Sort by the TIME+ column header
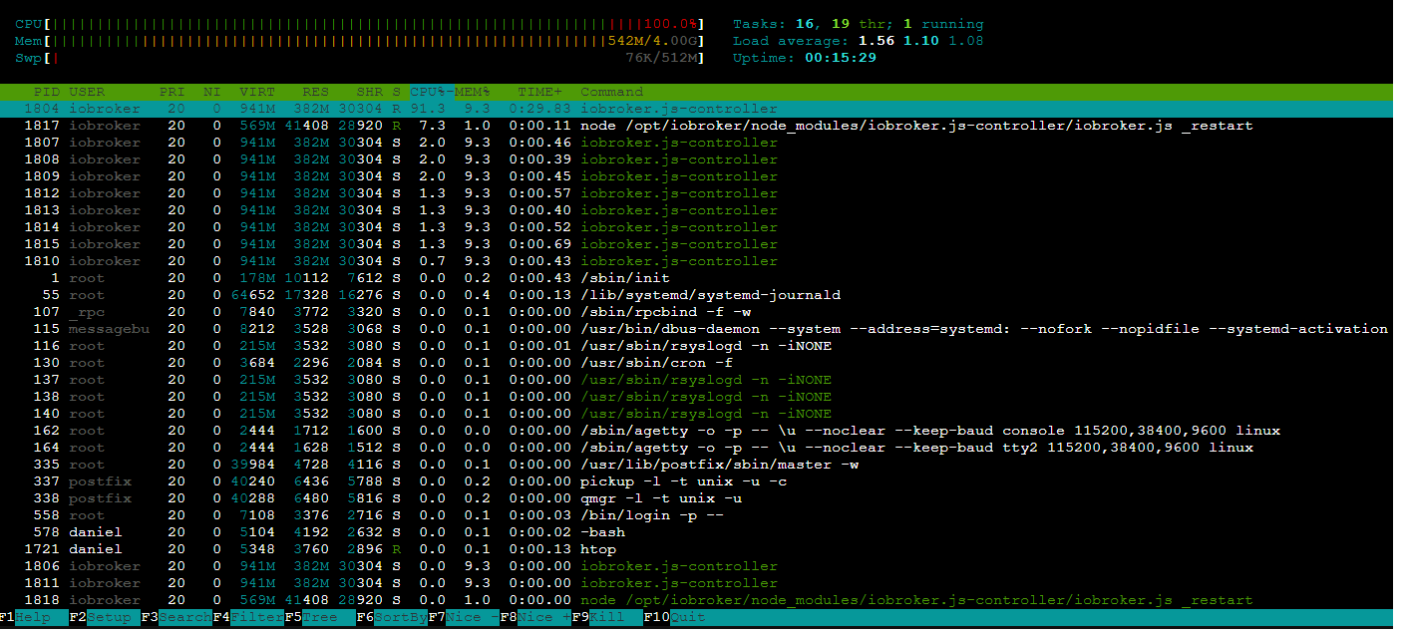The height and width of the screenshot is (635, 1407). tap(539, 92)
